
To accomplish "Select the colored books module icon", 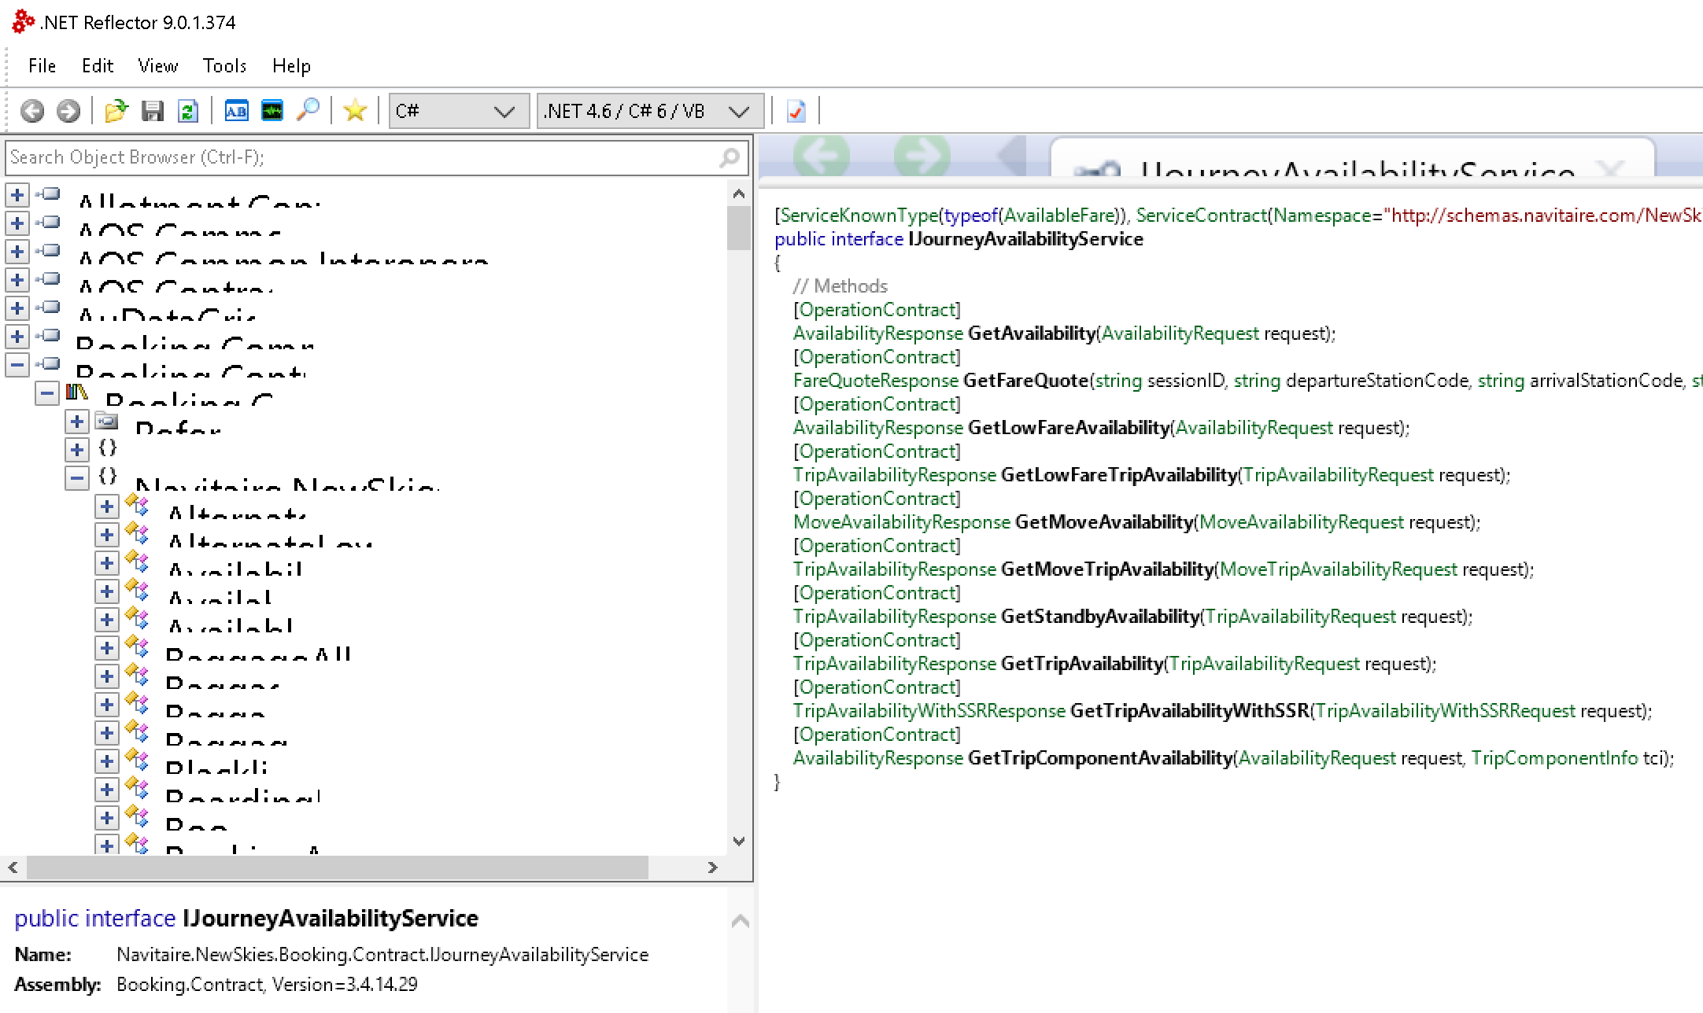I will [x=77, y=392].
